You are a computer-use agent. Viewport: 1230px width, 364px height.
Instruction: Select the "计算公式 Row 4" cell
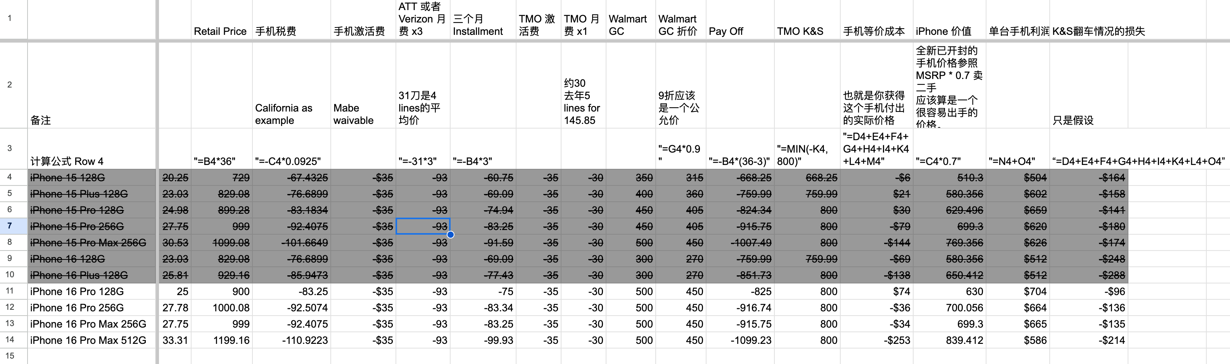pyautogui.click(x=92, y=149)
